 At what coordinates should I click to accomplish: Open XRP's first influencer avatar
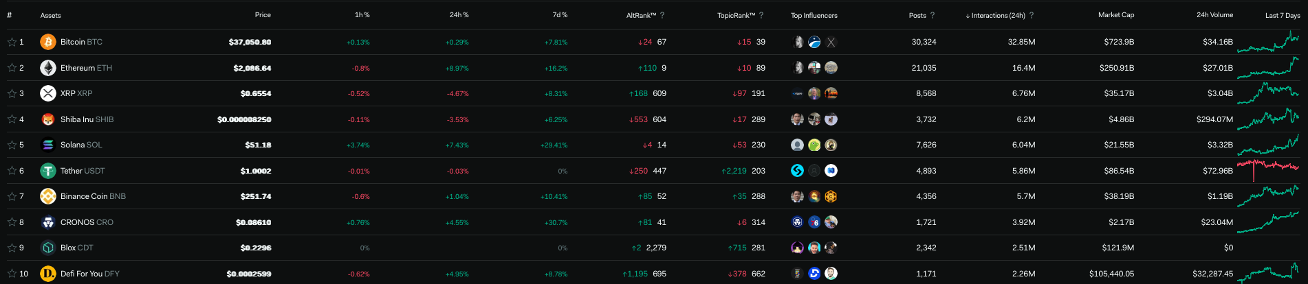798,93
